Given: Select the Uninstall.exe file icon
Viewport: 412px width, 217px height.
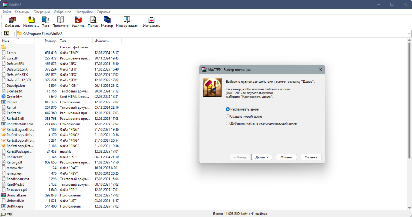Looking at the screenshot, I should click(x=4, y=195).
